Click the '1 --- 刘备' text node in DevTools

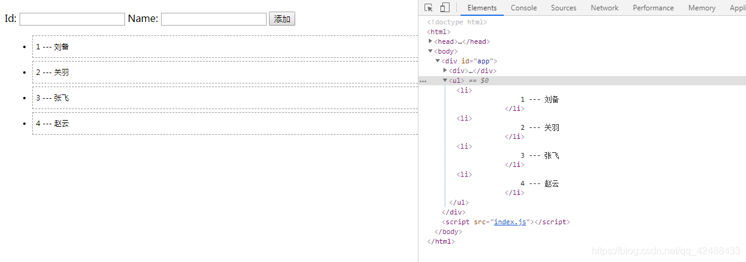(540, 100)
